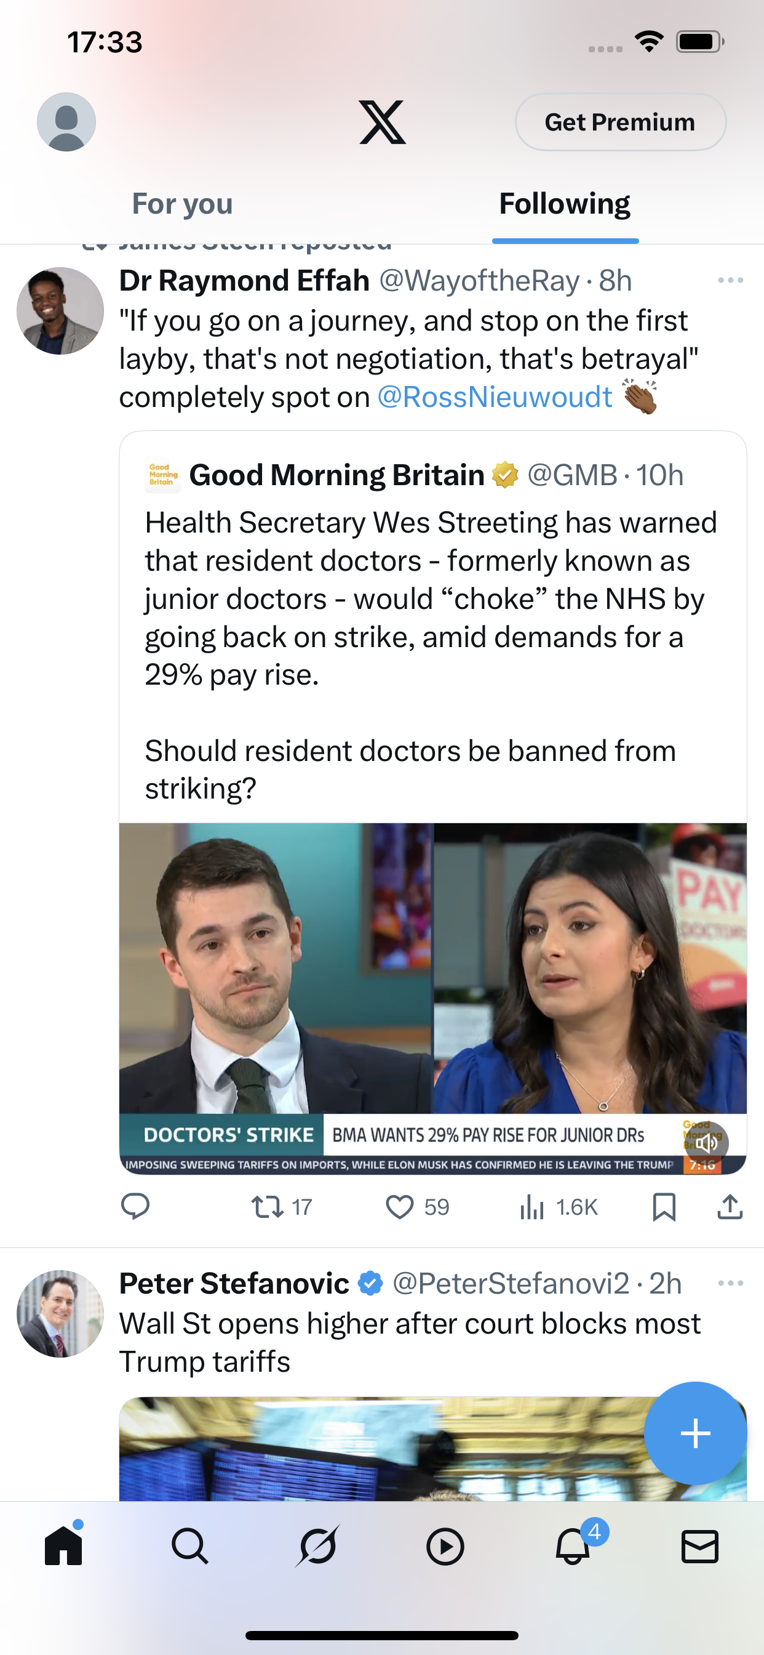Repost the post with 17 reposts
Viewport: 764px width, 1655px height.
[281, 1207]
